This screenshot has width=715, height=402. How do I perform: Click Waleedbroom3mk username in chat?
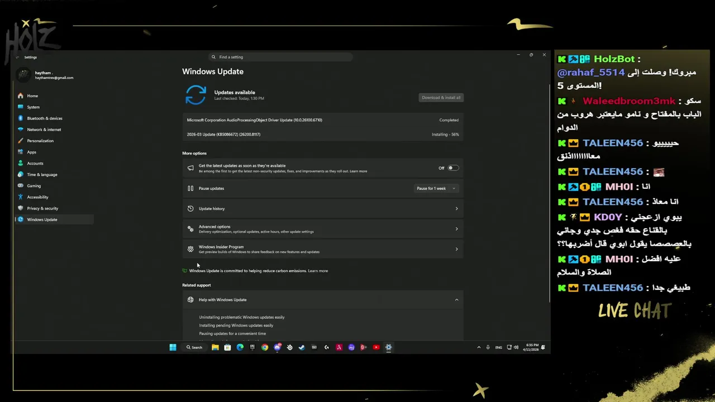point(629,101)
